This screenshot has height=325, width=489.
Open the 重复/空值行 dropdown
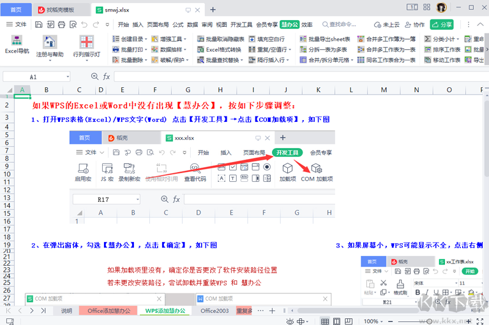(x=290, y=50)
